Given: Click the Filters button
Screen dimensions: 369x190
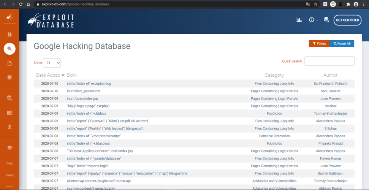Looking at the screenshot, I should [x=319, y=44].
